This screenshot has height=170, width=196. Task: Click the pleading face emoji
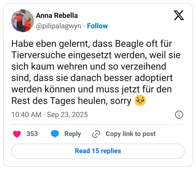tap(140, 101)
